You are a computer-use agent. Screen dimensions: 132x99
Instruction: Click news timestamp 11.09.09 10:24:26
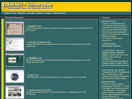click(109, 44)
